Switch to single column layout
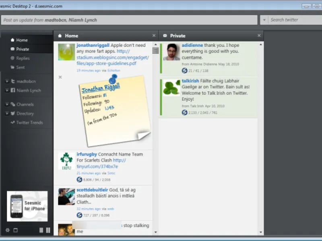Viewport: 322px width, 241px height. tap(41, 230)
